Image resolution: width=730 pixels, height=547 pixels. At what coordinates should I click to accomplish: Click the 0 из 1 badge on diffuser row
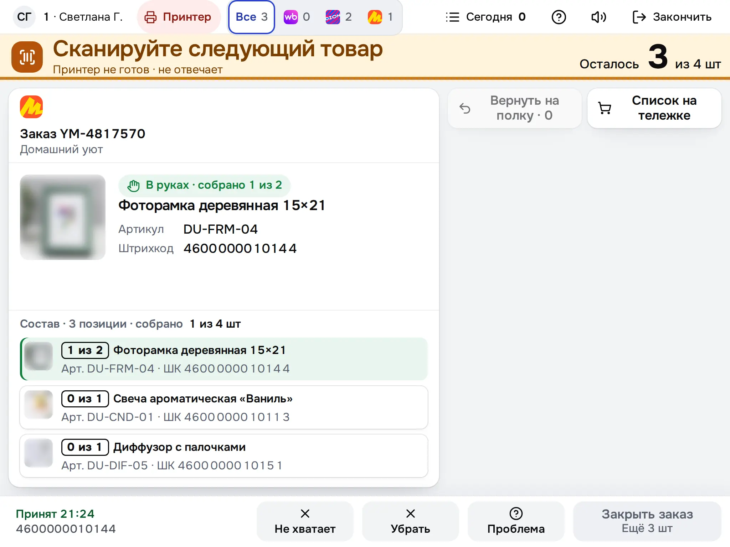(85, 447)
